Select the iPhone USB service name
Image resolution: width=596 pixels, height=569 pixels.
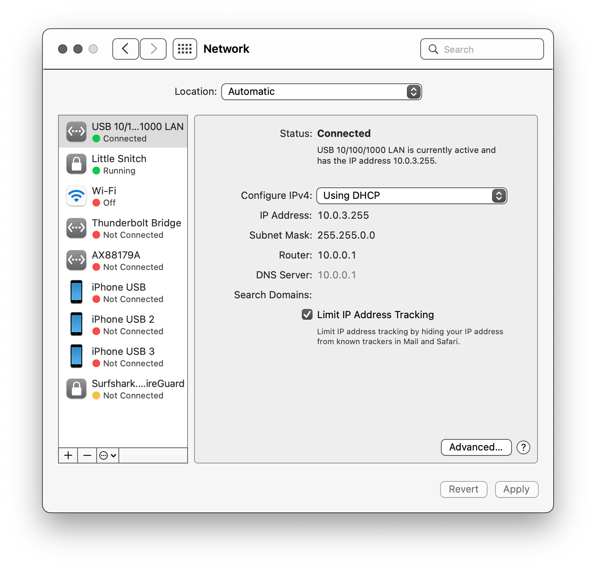pos(119,287)
